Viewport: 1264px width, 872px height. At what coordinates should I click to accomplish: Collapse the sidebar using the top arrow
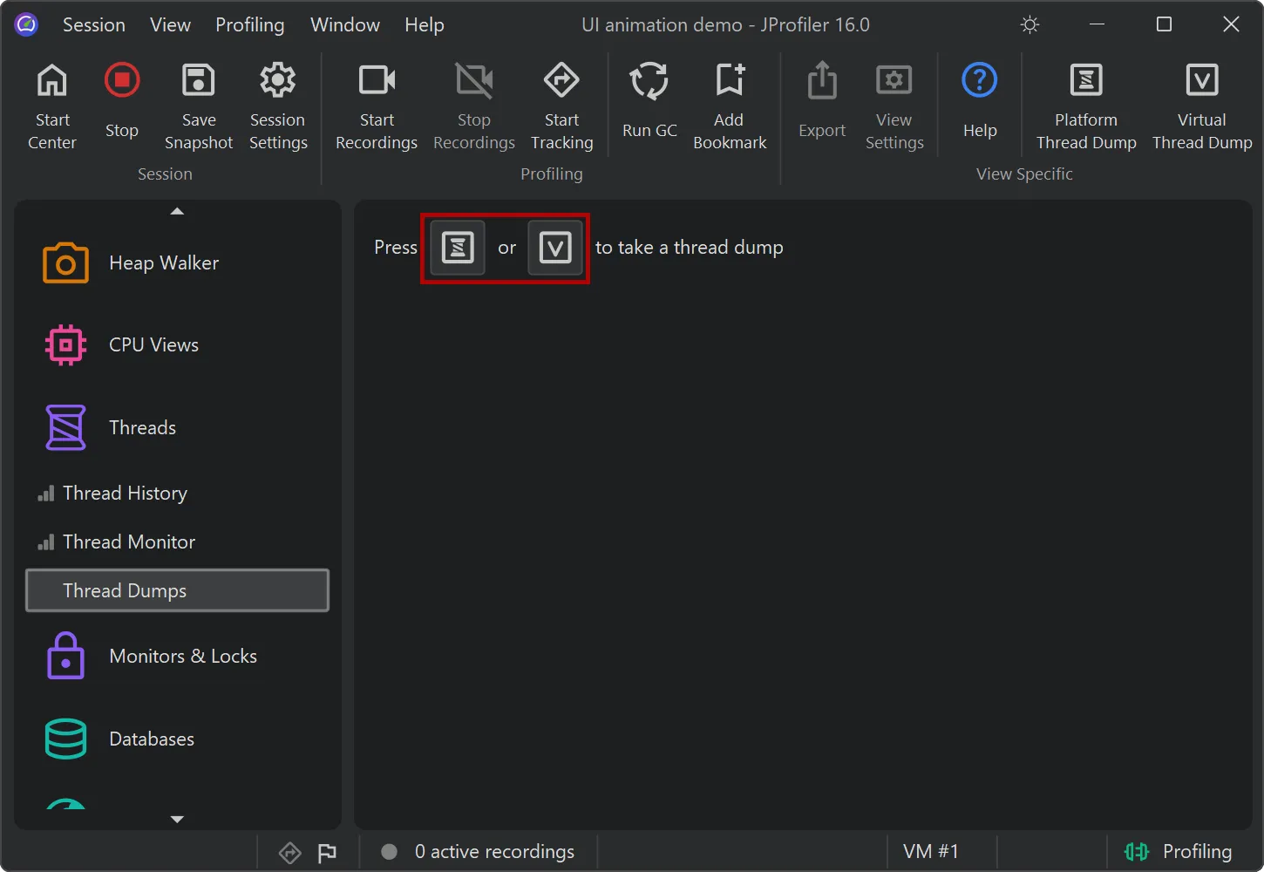click(x=177, y=211)
